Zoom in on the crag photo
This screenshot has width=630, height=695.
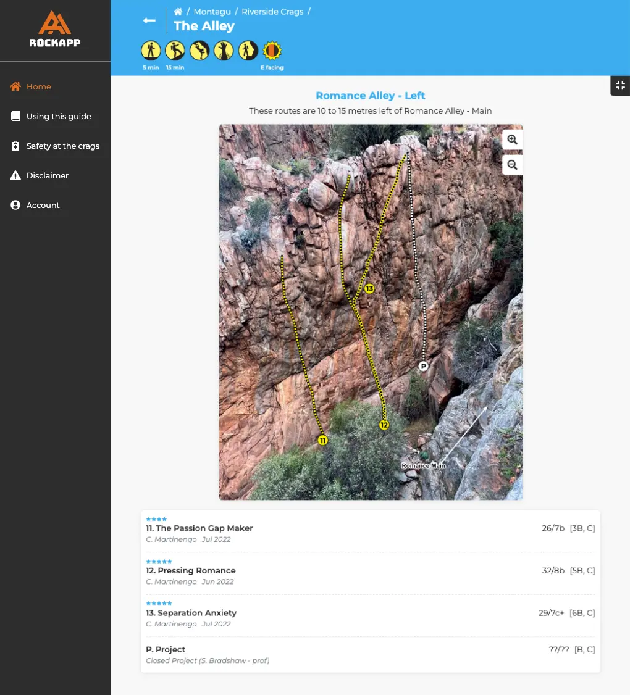click(512, 139)
